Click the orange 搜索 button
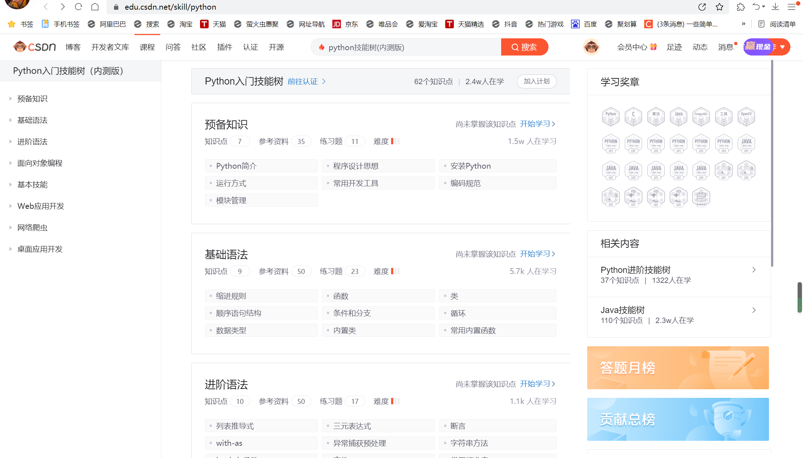 (x=524, y=47)
